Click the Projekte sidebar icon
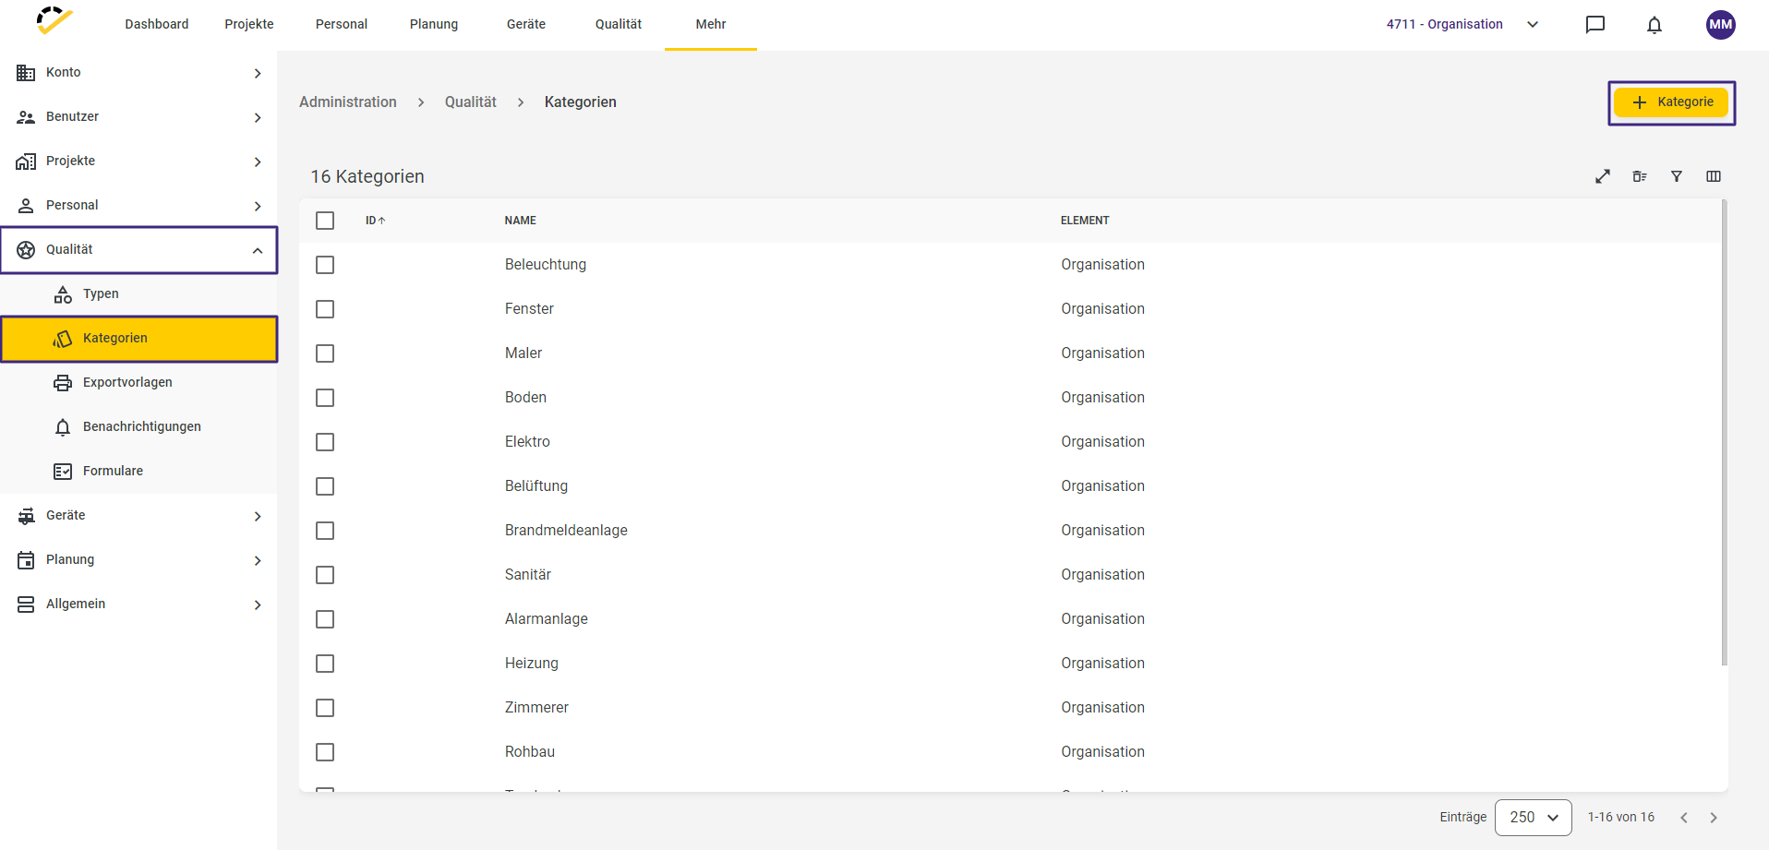Image resolution: width=1769 pixels, height=850 pixels. (26, 162)
